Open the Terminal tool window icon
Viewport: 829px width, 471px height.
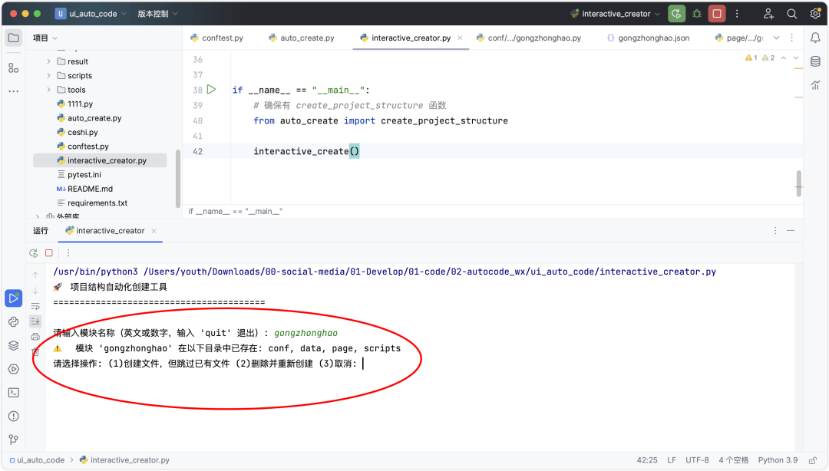pos(14,393)
